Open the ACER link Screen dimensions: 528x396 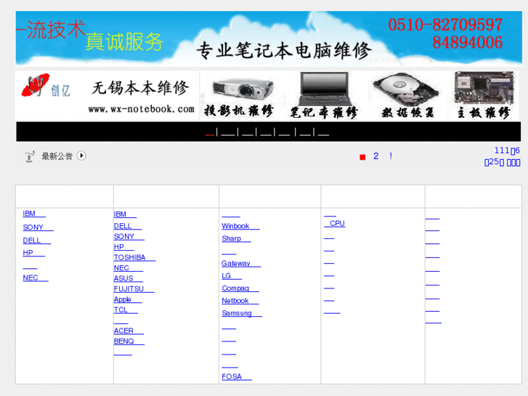129,331
